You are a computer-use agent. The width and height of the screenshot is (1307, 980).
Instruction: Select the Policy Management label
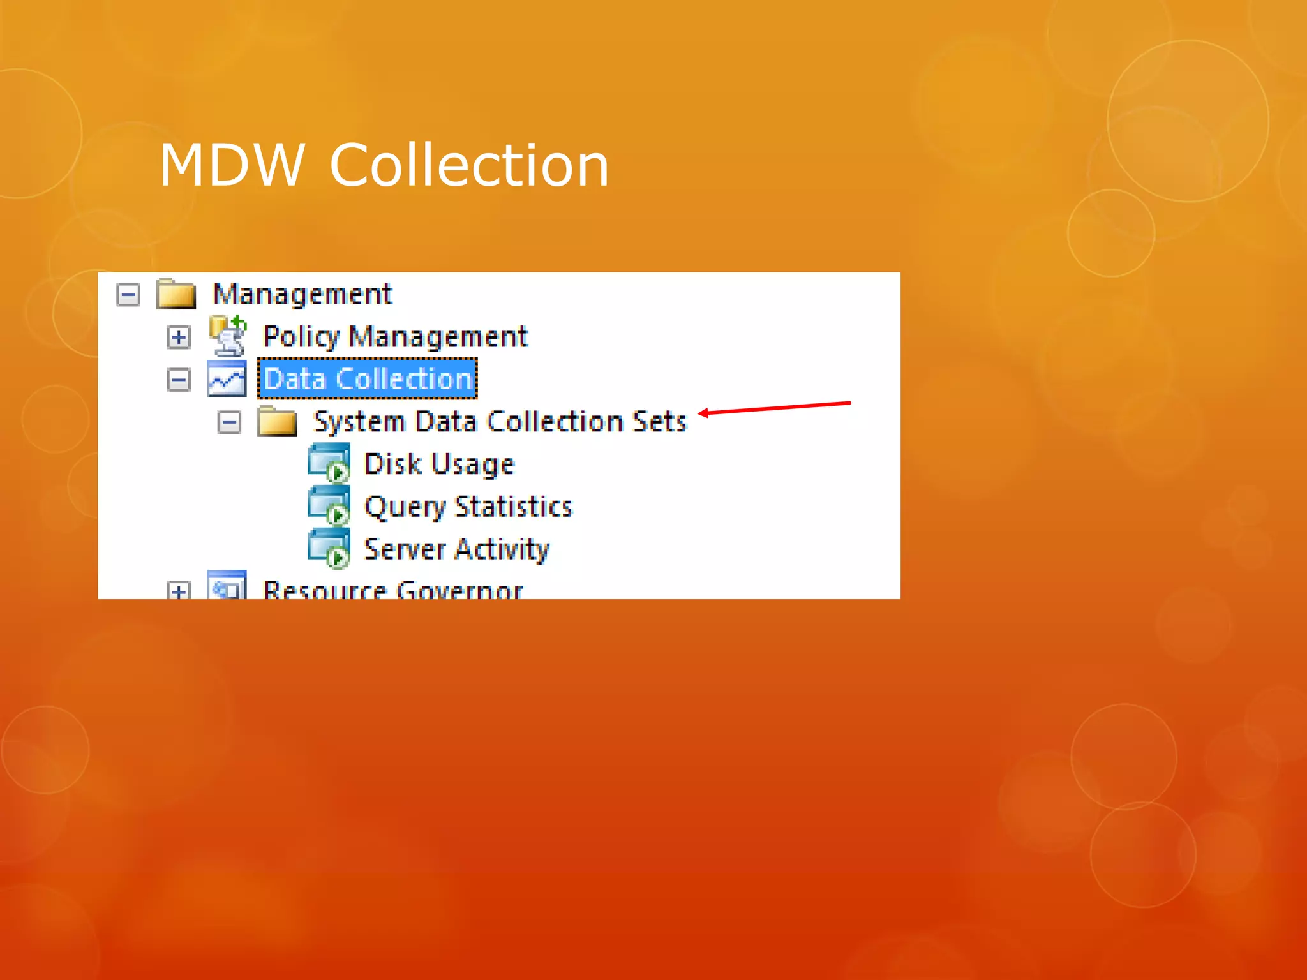[x=395, y=336]
